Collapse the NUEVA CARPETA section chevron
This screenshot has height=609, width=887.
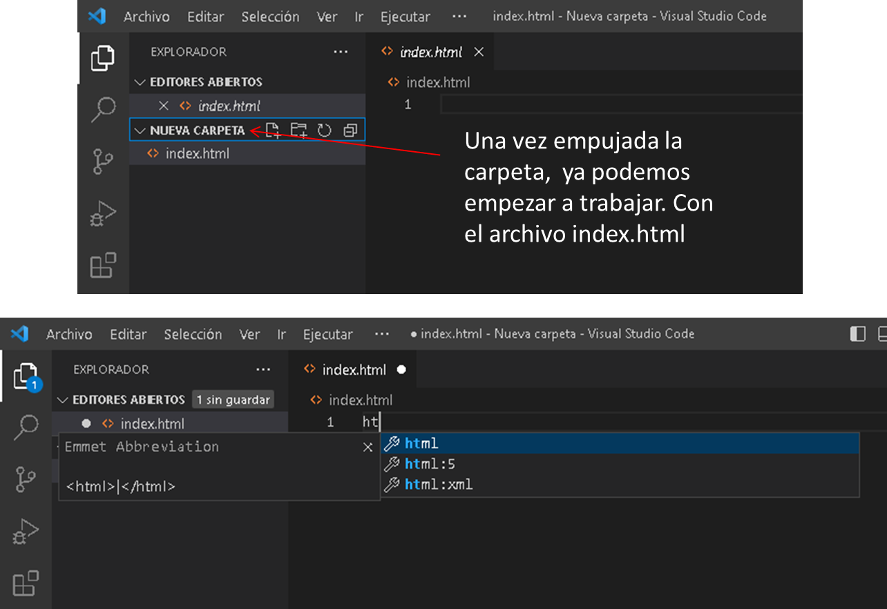(x=140, y=130)
